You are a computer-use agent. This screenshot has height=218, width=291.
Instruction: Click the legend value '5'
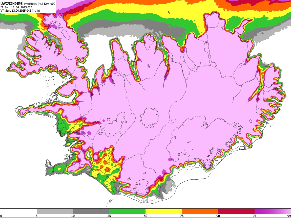(x=36, y=216)
